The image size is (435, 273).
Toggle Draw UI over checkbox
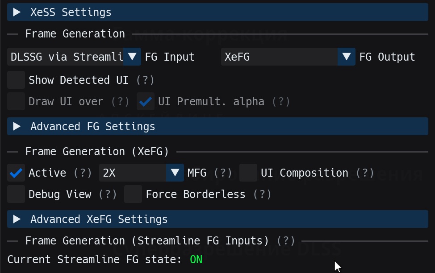[x=16, y=101]
